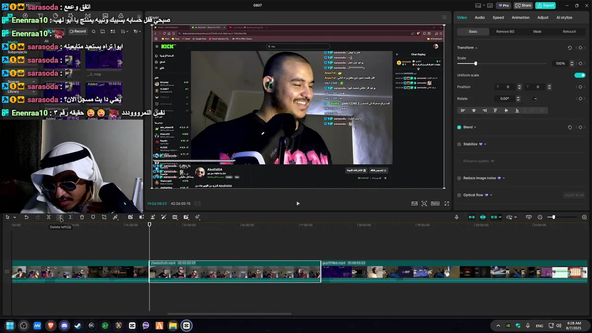The width and height of the screenshot is (592, 333).
Task: Toggle the clip linkage button
Action: click(x=494, y=217)
